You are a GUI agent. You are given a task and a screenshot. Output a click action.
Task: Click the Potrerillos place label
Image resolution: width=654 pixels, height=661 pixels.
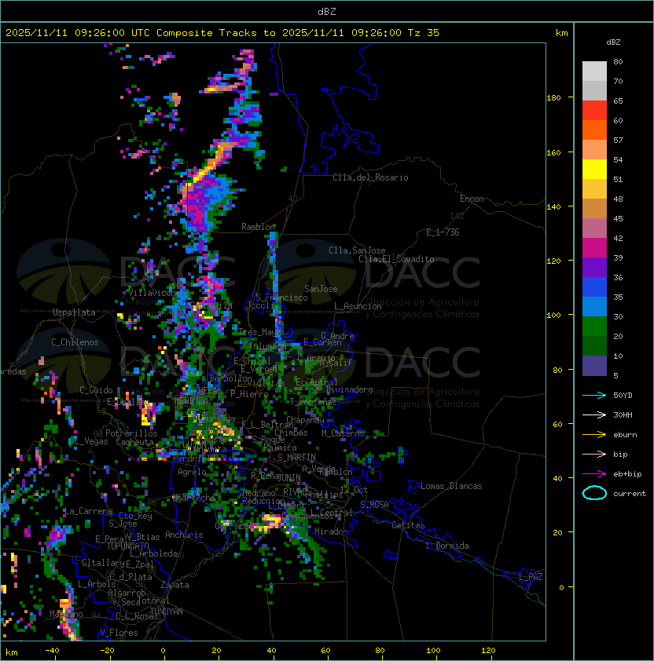pyautogui.click(x=131, y=433)
